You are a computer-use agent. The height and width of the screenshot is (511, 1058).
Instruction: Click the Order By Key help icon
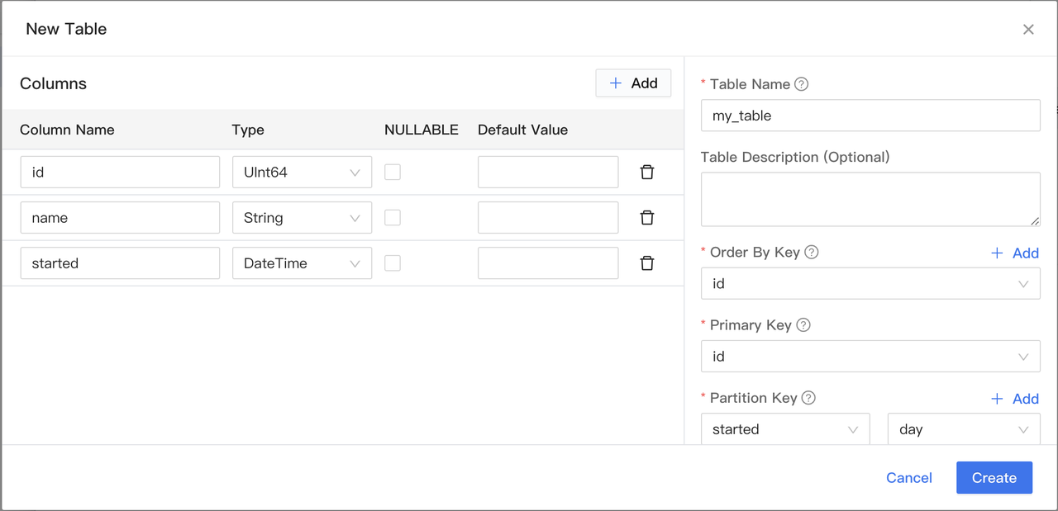click(x=812, y=253)
